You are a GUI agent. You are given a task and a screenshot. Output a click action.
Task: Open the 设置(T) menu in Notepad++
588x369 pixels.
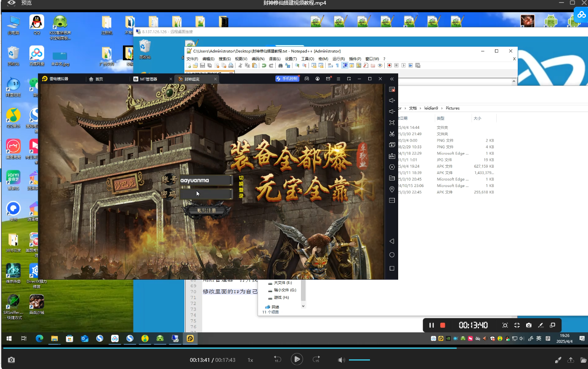pos(291,59)
